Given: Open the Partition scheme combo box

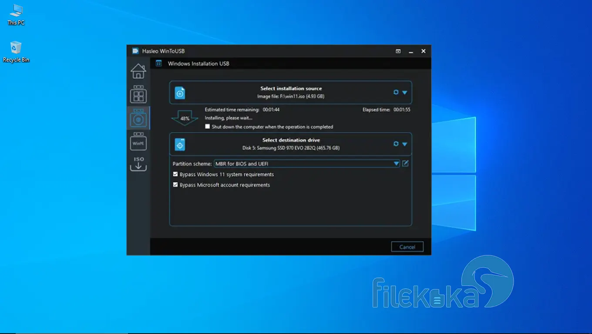Looking at the screenshot, I should [x=307, y=164].
